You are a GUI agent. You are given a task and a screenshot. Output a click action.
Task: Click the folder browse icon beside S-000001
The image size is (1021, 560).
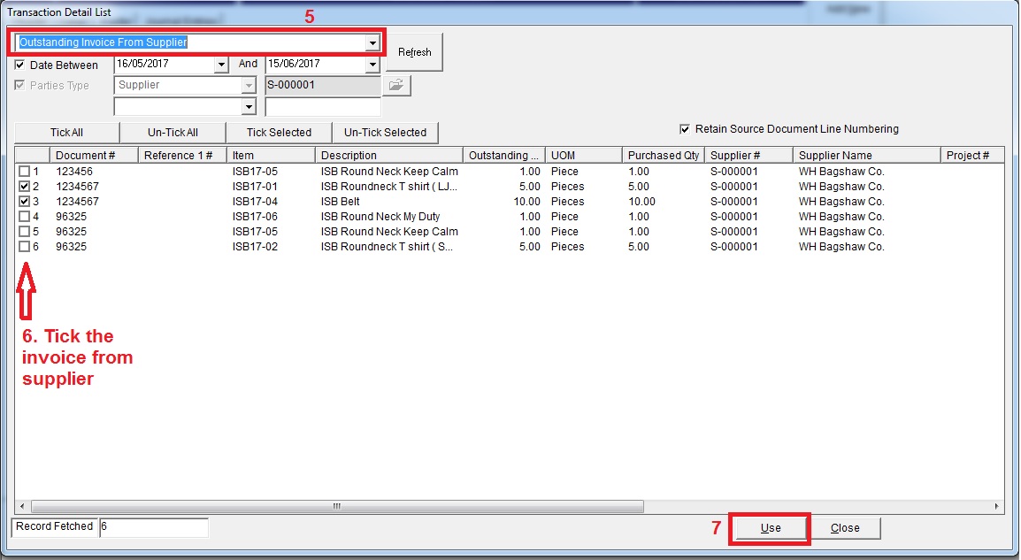click(396, 86)
